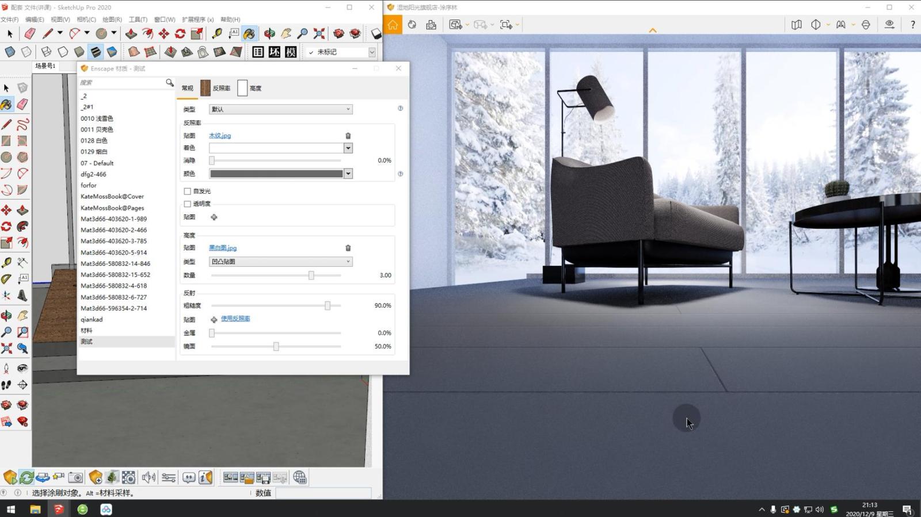The height and width of the screenshot is (517, 921).
Task: Click Enscape Live Updates sync icon
Action: [26, 477]
